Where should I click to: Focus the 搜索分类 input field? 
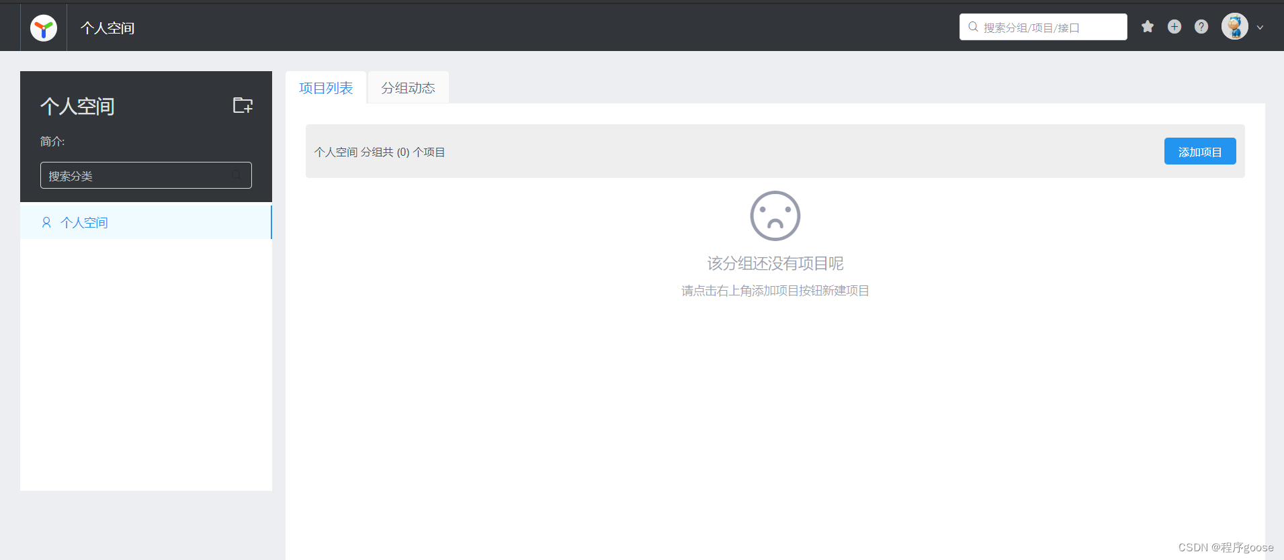point(146,175)
